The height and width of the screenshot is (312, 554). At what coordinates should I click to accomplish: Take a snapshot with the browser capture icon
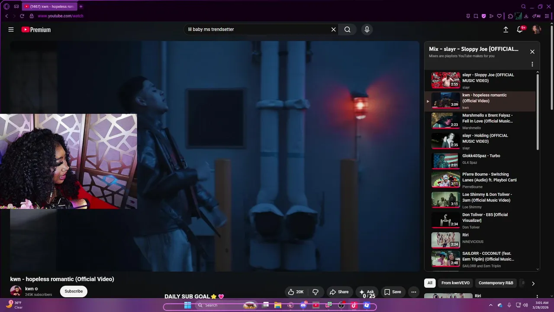(476, 16)
